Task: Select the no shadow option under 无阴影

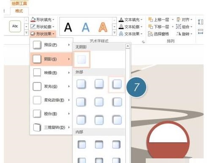Action: point(82,59)
